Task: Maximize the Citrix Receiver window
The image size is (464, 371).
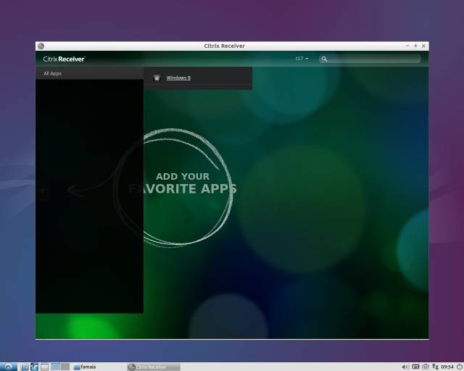Action: (x=415, y=46)
